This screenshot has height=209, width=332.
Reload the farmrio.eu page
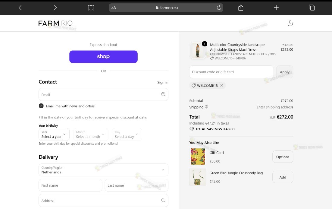coord(219,8)
